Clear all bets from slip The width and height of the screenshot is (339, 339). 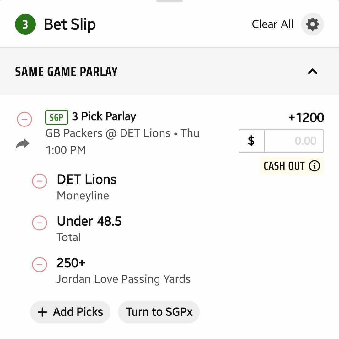coord(272,24)
